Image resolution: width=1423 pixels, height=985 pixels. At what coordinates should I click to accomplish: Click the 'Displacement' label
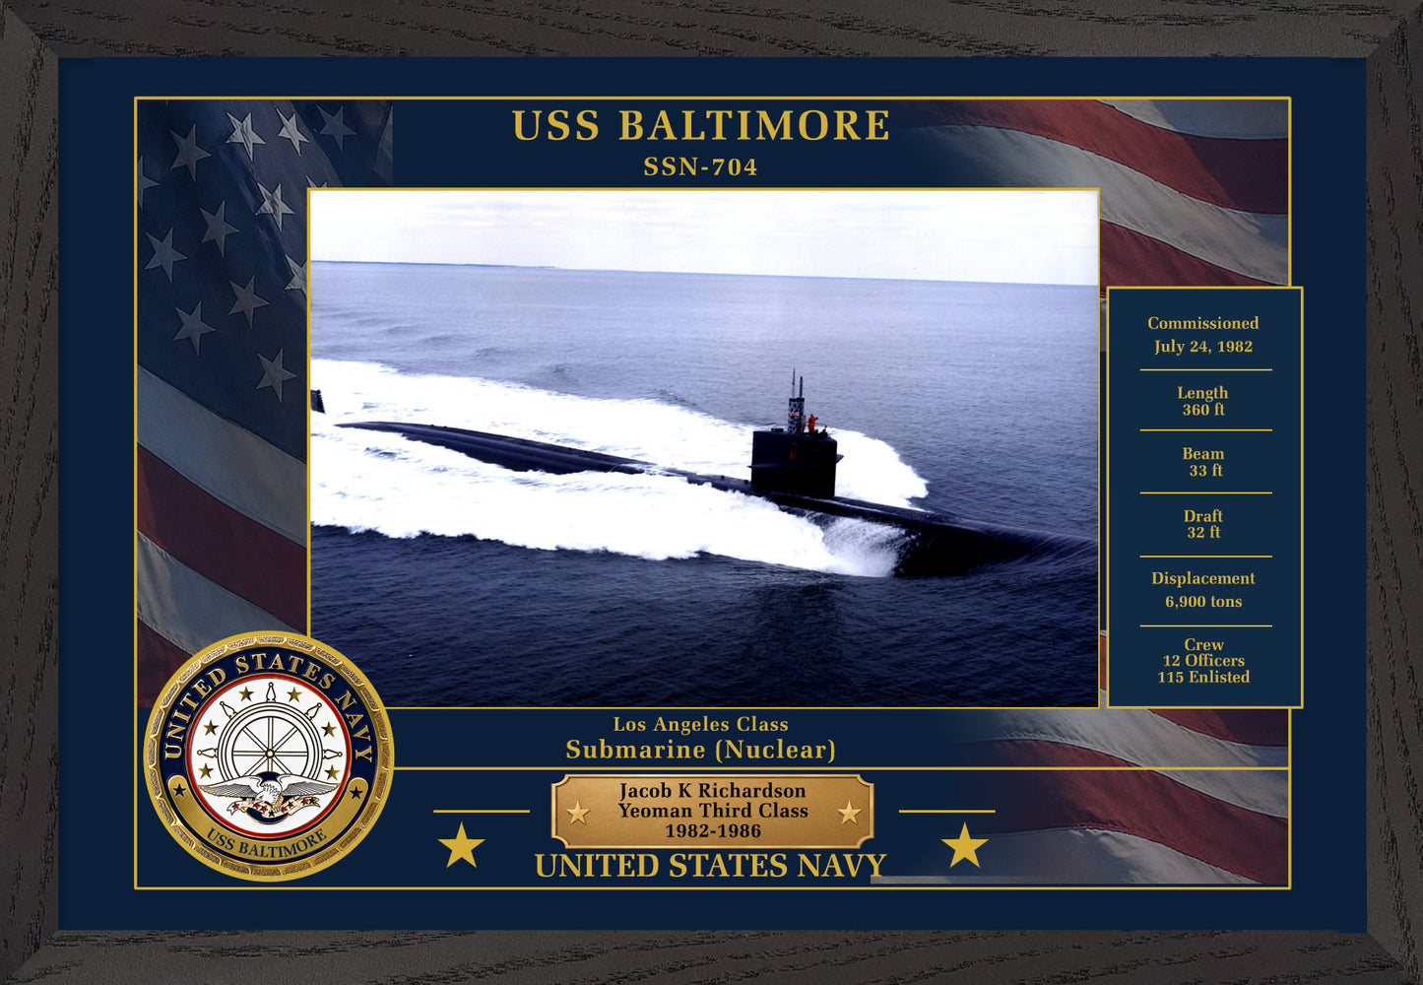pyautogui.click(x=1203, y=578)
